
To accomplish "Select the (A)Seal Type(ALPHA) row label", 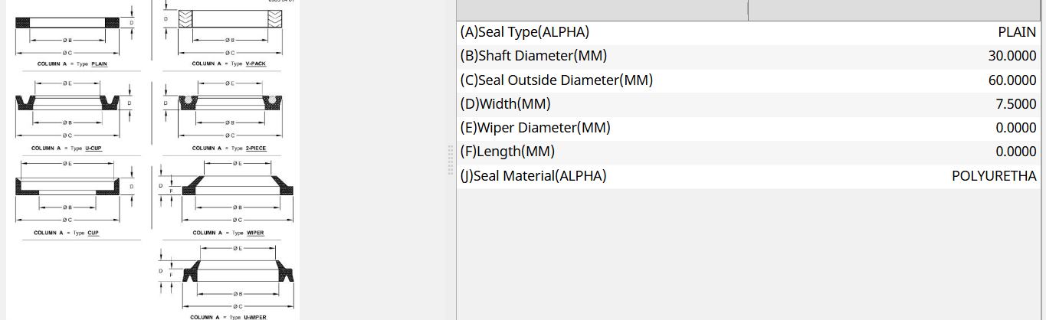I will pyautogui.click(x=525, y=33).
